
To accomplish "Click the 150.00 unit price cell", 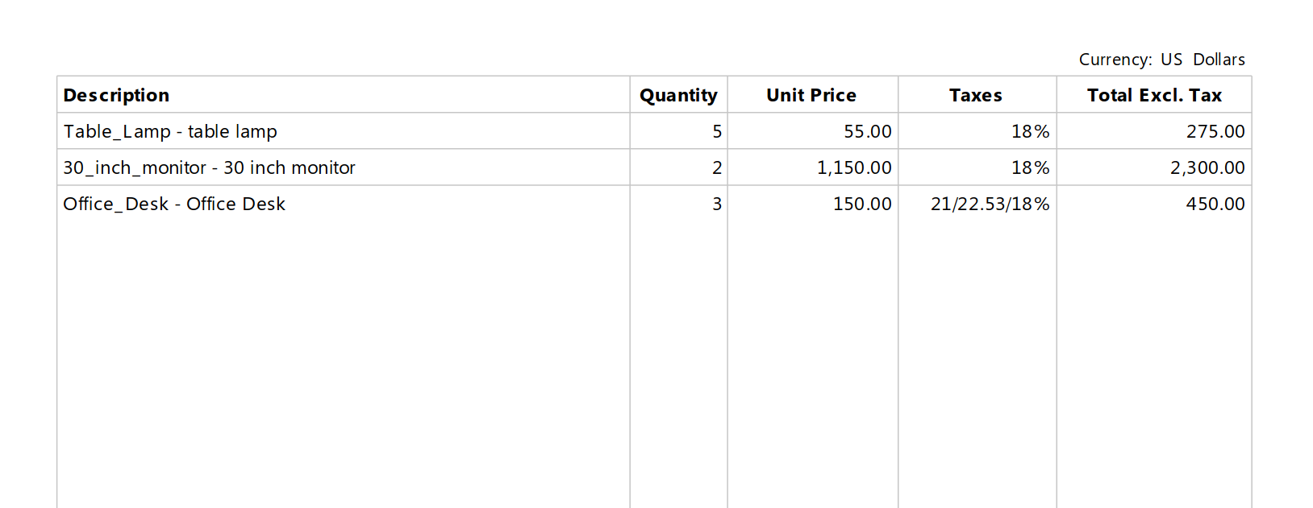I will click(x=862, y=204).
